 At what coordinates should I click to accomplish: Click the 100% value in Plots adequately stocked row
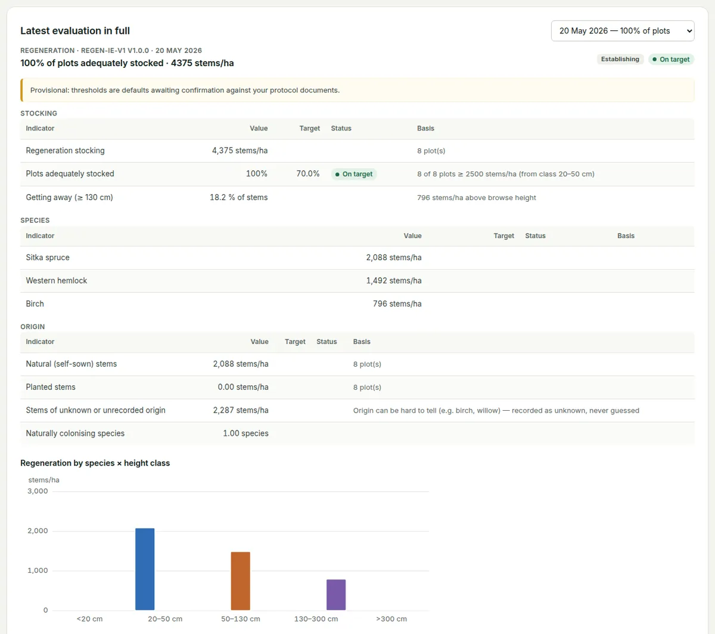[x=257, y=174]
